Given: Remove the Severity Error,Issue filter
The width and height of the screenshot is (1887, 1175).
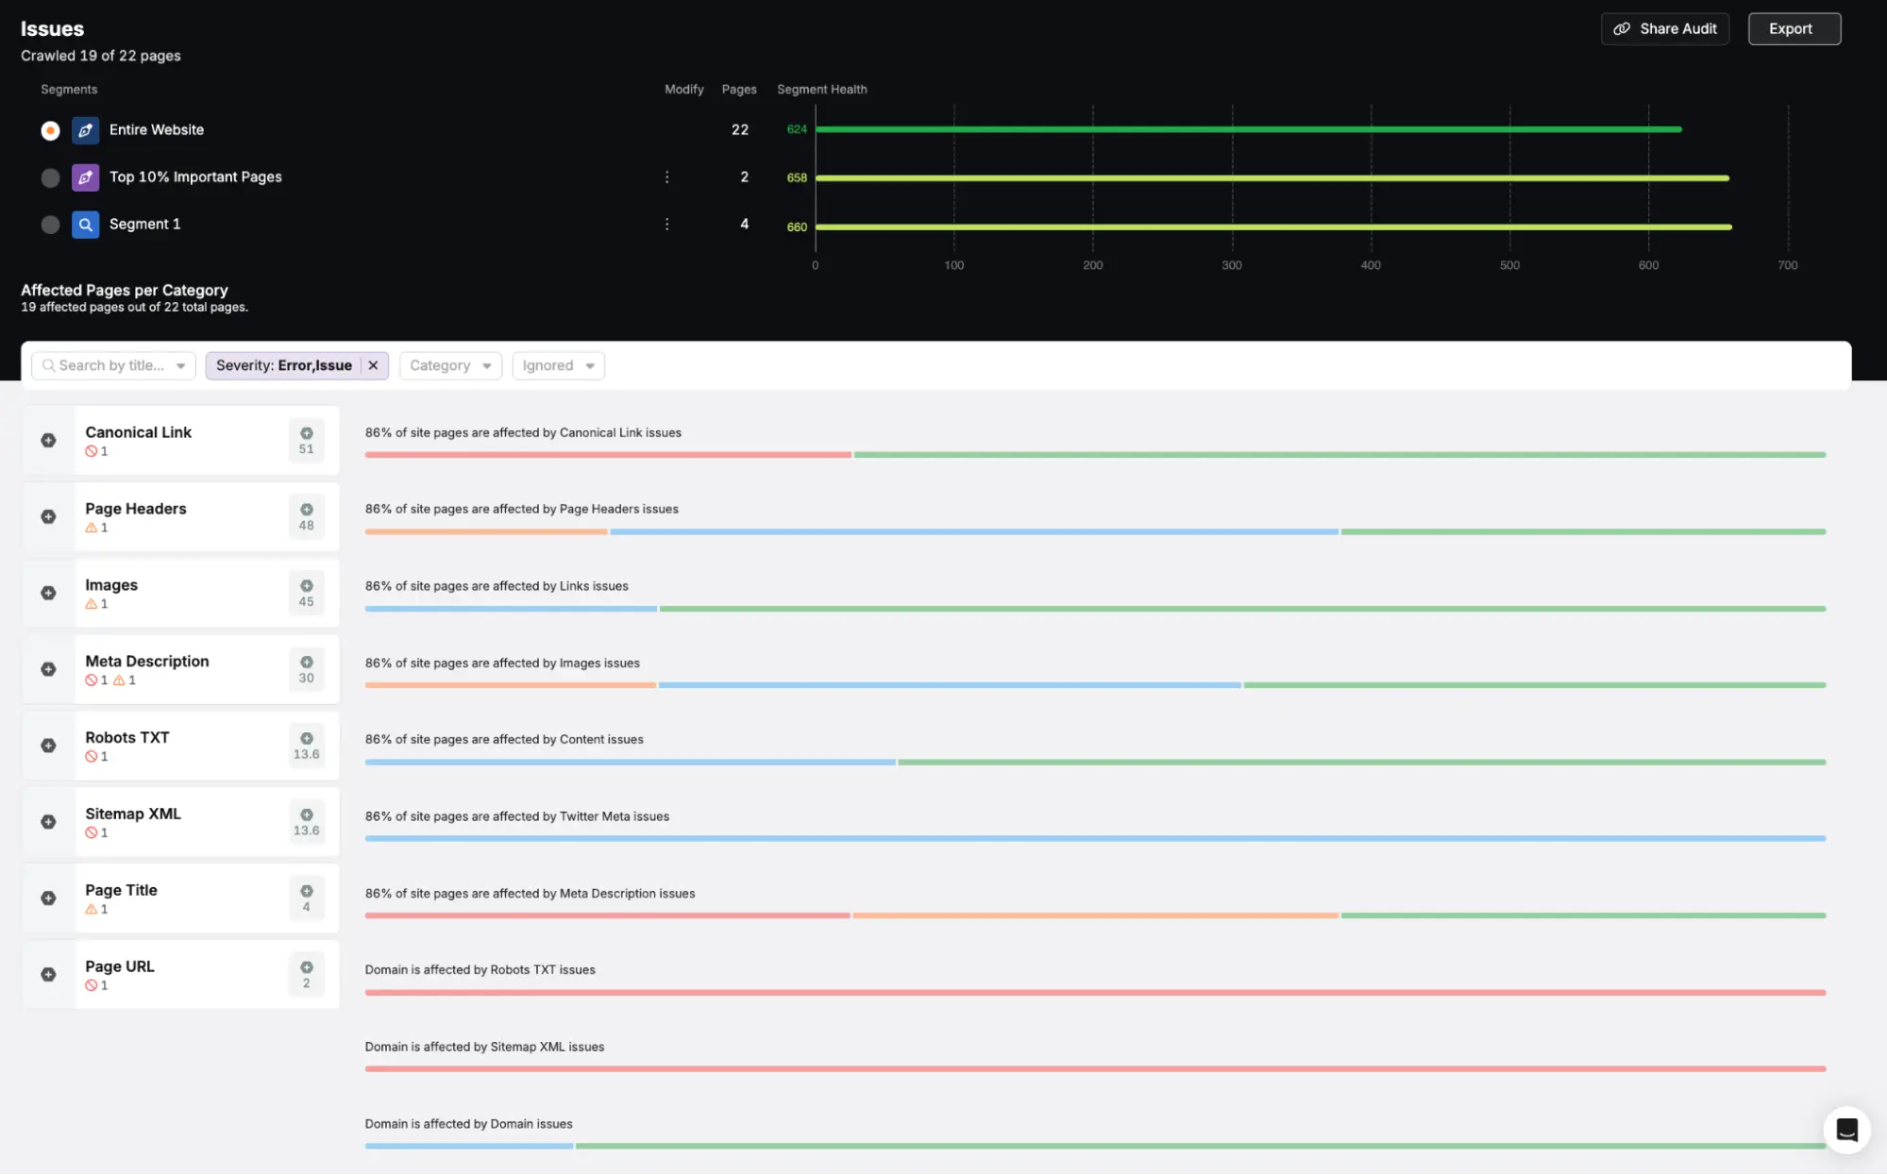Looking at the screenshot, I should 373,365.
